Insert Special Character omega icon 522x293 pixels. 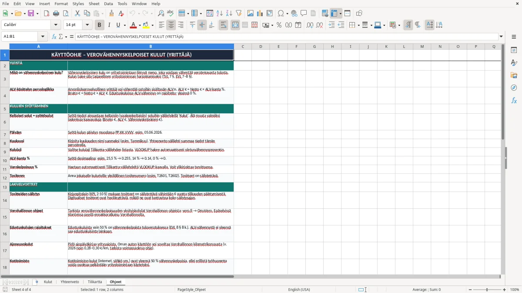click(x=281, y=13)
